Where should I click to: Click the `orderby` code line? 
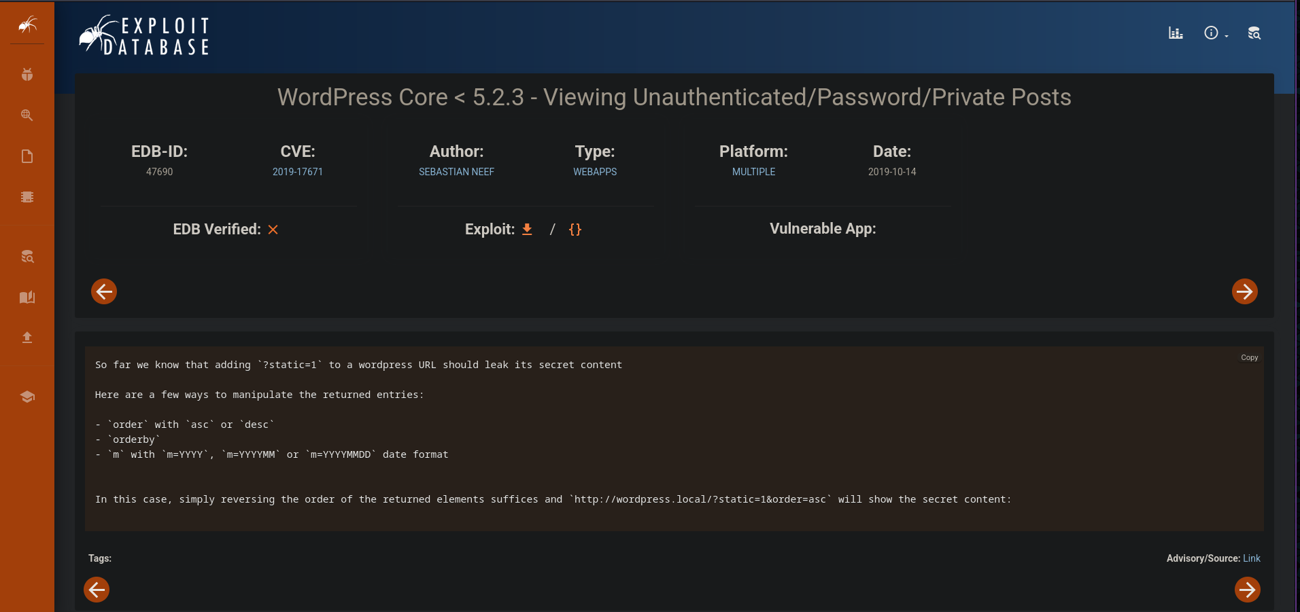click(x=128, y=439)
